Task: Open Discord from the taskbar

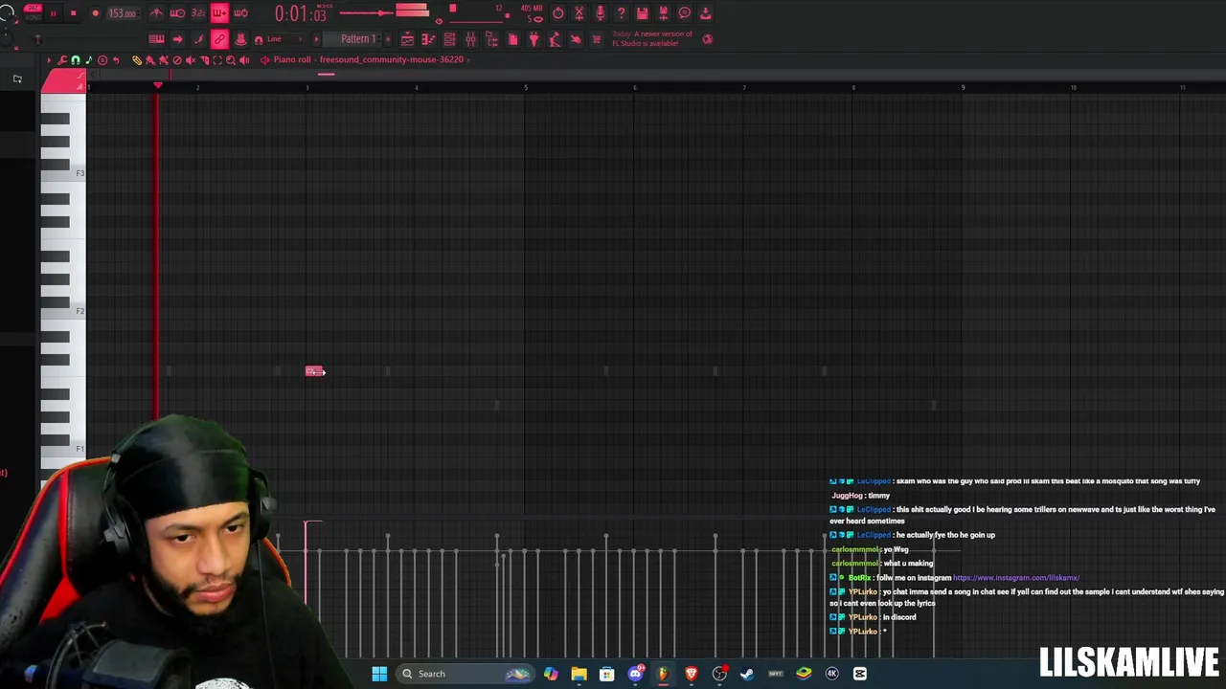Action: point(635,674)
